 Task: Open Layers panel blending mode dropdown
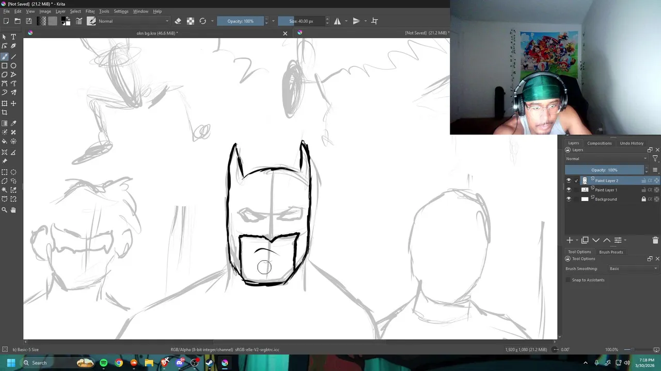tap(606, 159)
